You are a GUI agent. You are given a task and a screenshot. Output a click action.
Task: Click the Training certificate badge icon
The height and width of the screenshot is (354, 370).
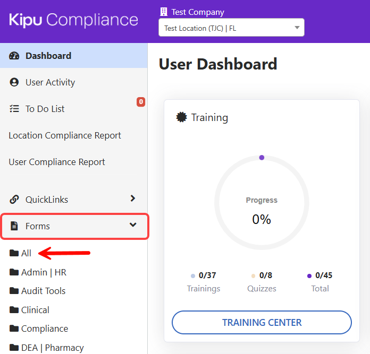[181, 117]
